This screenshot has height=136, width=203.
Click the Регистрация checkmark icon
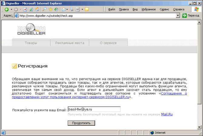pos(14,66)
